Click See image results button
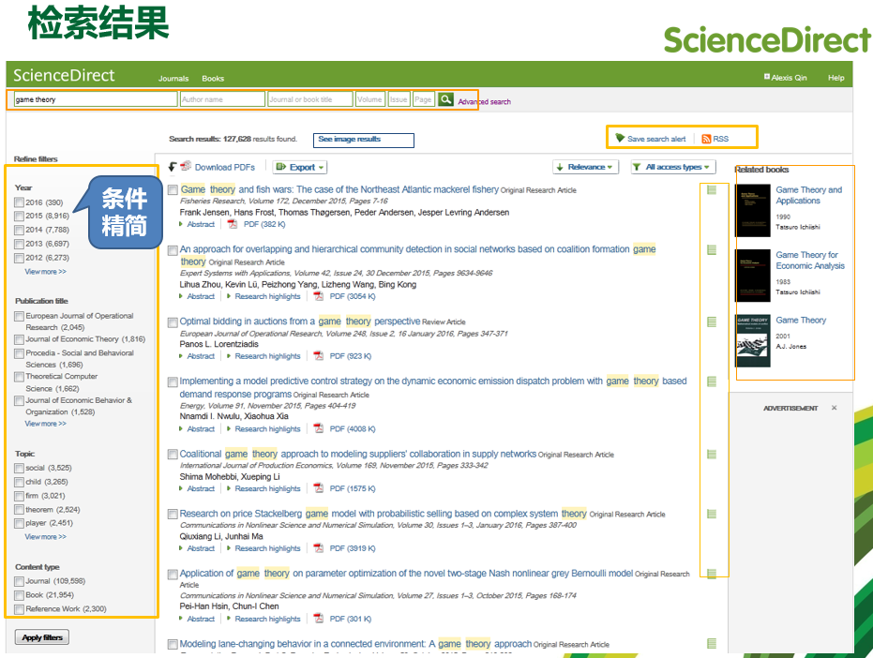873x658 pixels. pyautogui.click(x=364, y=140)
